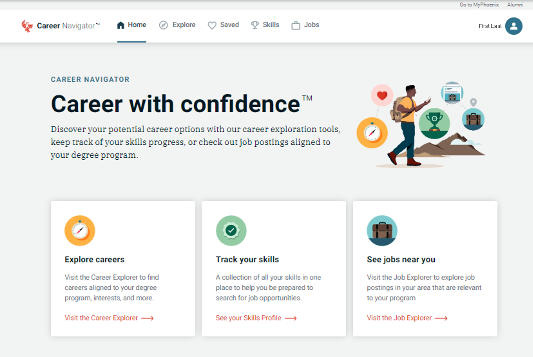
Task: Follow the Go to MyPhoenix link
Action: (x=479, y=5)
